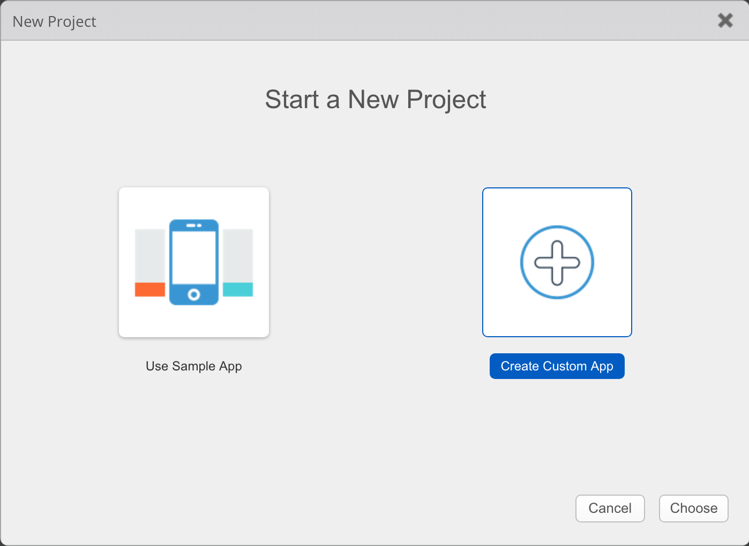Click the smartphone's round home button

coord(194,294)
